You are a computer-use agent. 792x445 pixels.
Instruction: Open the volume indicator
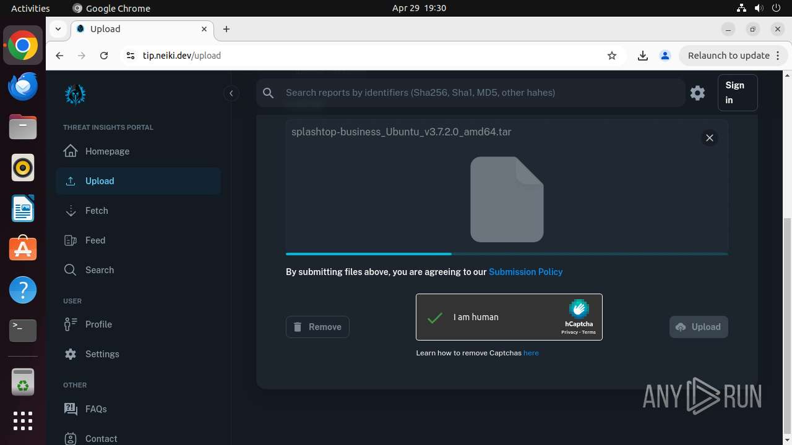point(759,8)
